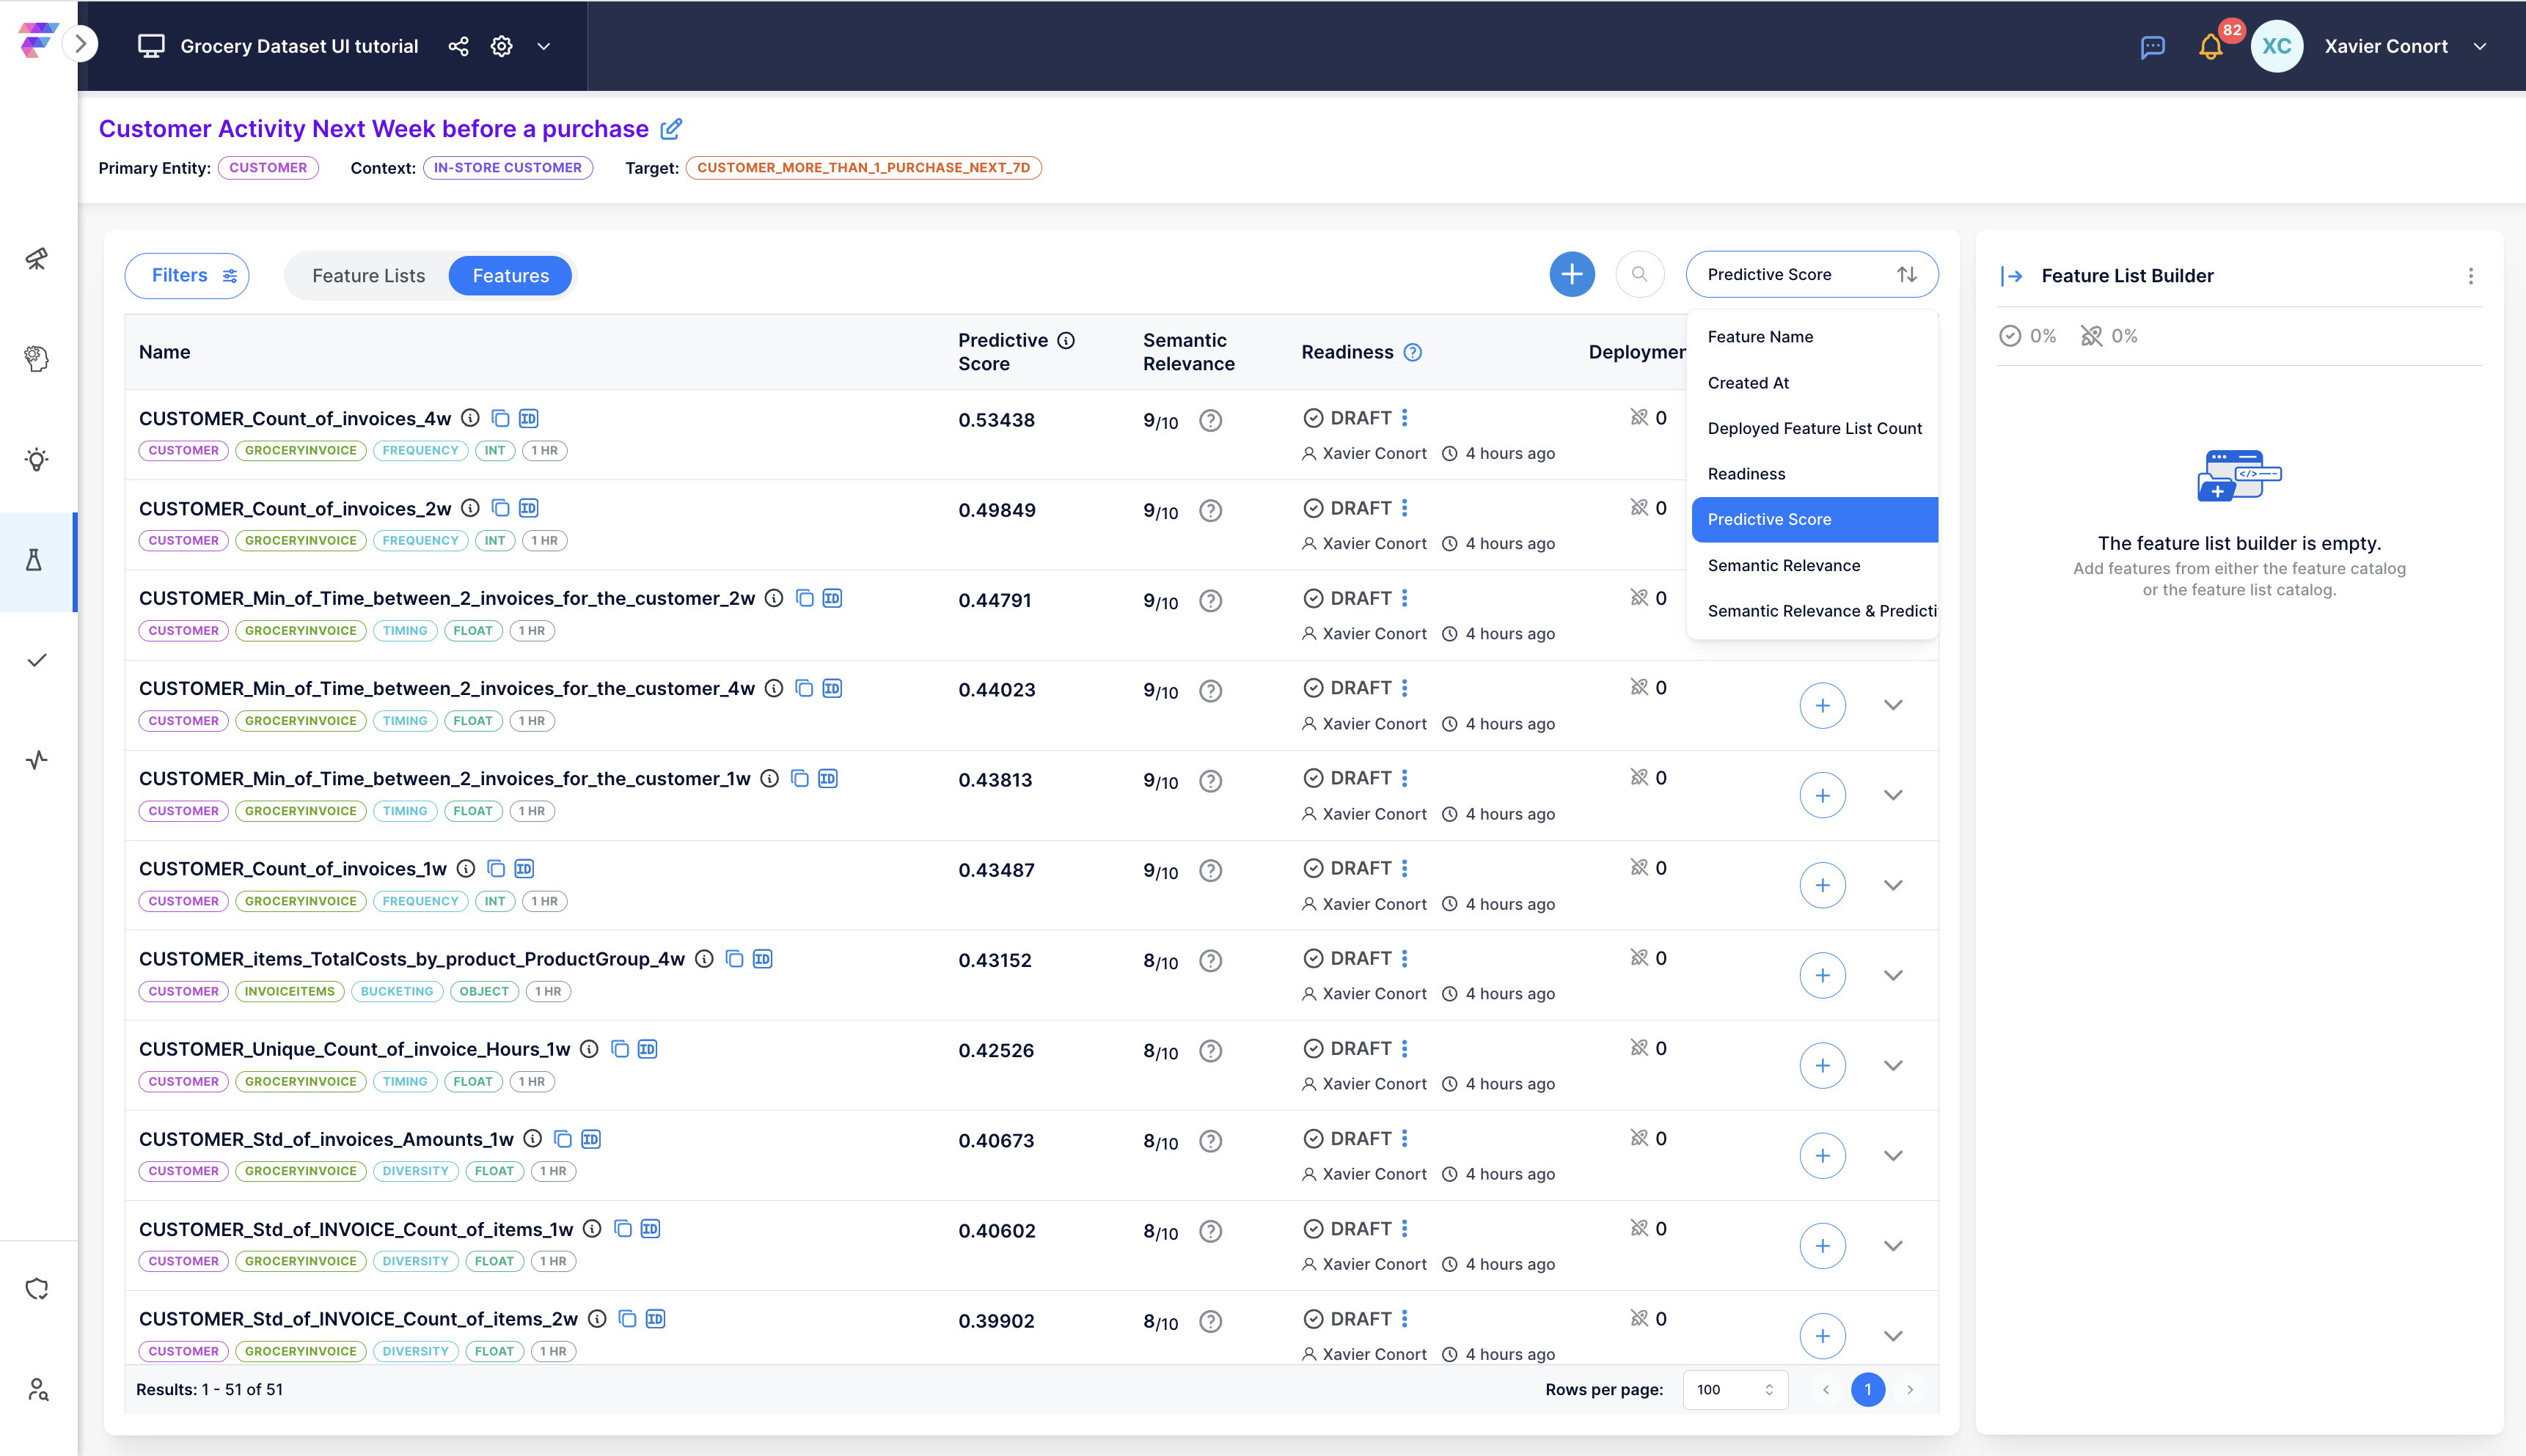Open notifications bell with 82 badge
Screen dimensions: 2526x1456
click(2211, 47)
